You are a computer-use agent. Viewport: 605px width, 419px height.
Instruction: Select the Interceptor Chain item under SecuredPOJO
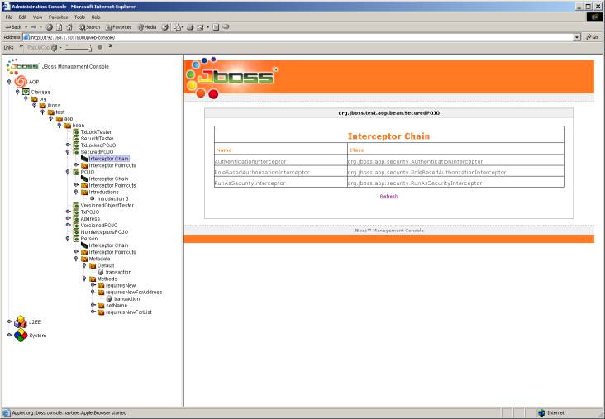pos(108,159)
